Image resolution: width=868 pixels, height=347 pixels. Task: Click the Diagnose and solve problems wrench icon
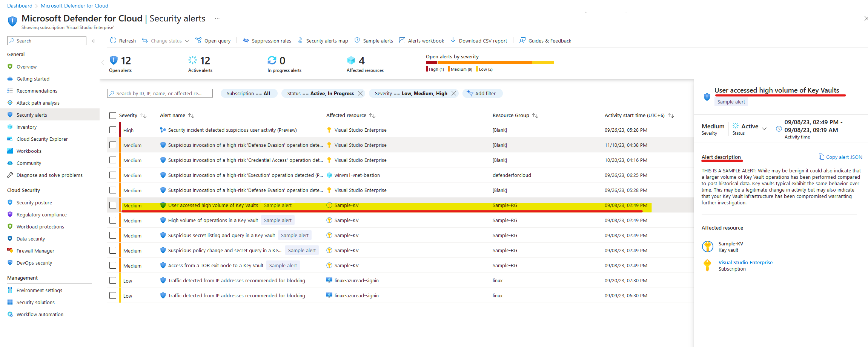click(x=10, y=175)
